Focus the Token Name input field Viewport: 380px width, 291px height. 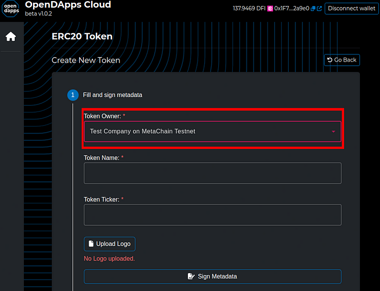pos(213,173)
